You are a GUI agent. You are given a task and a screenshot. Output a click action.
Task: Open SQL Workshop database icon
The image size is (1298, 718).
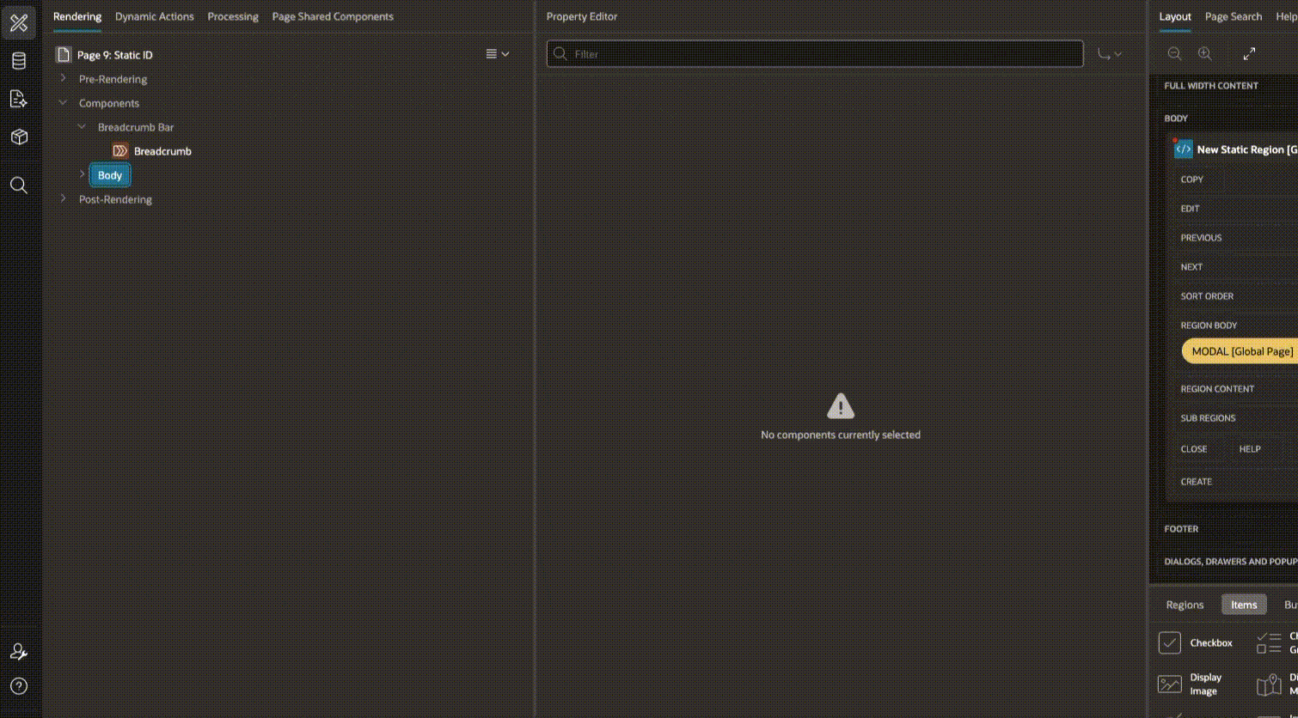coord(19,61)
